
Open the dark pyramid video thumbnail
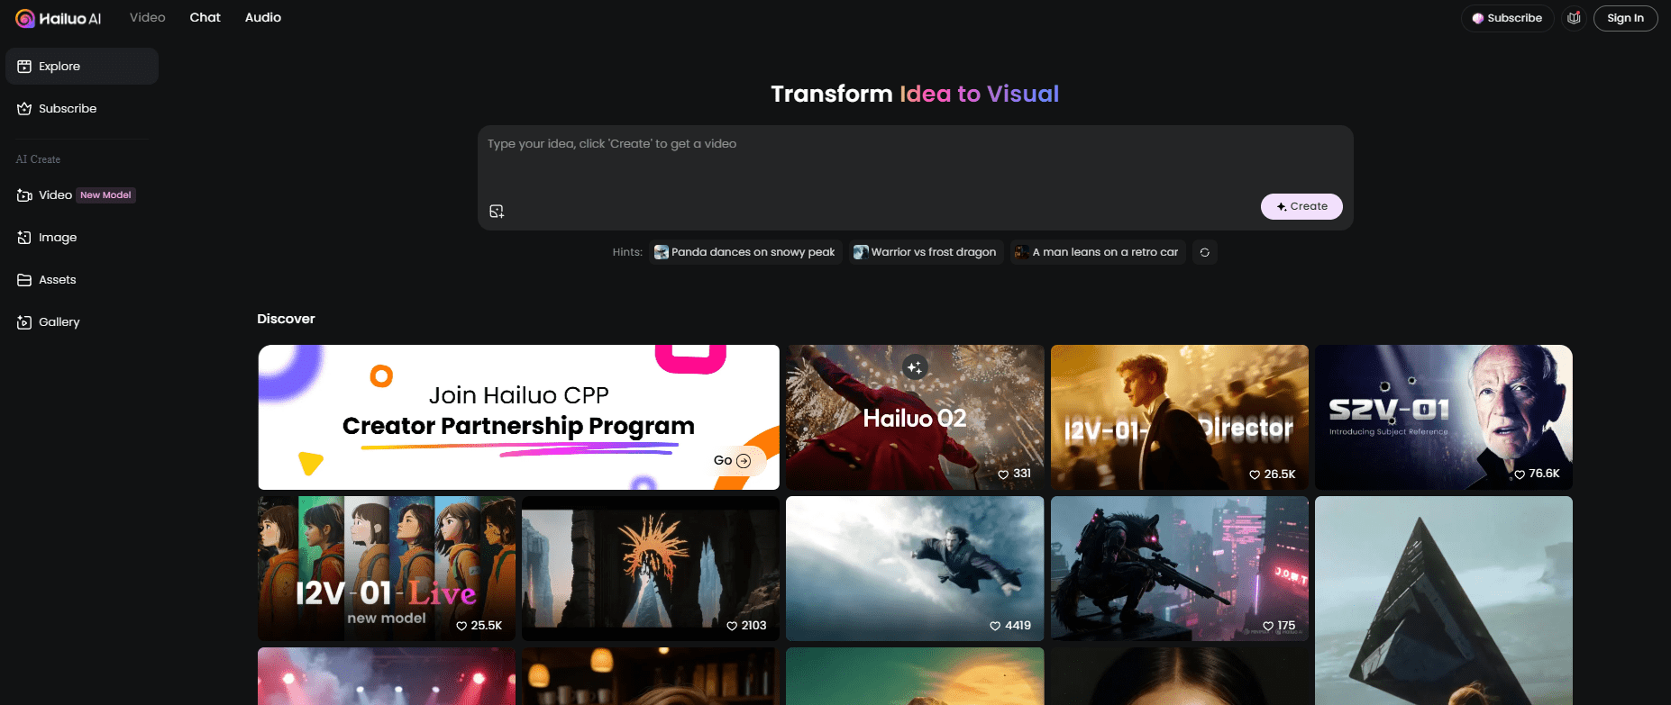pyautogui.click(x=1443, y=601)
